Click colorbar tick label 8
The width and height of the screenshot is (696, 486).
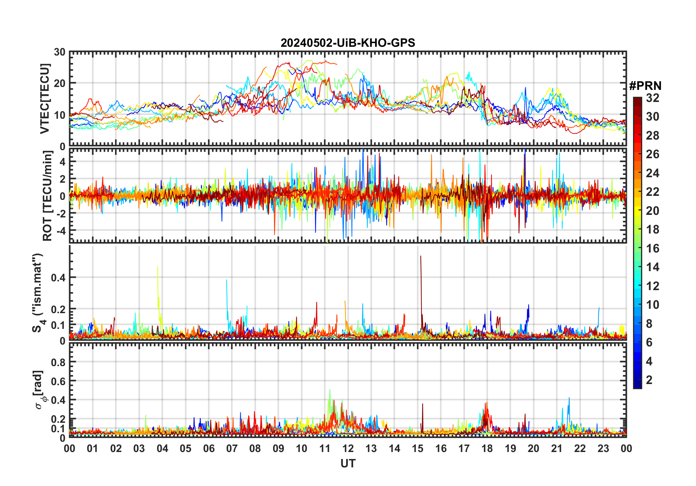[x=649, y=324]
